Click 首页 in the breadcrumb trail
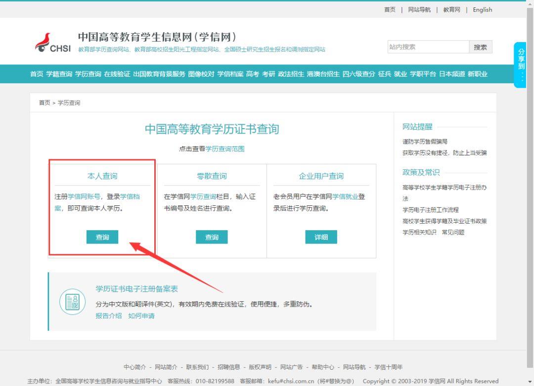Viewport: 534px width, 386px height. point(44,102)
